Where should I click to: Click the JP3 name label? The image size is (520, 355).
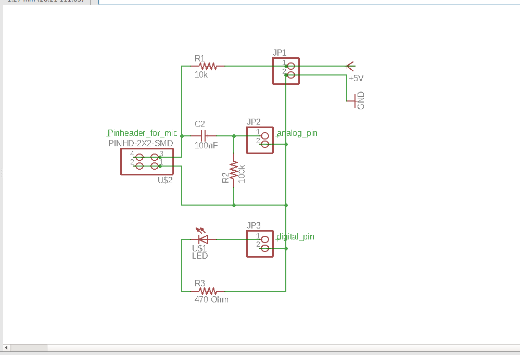pyautogui.click(x=253, y=225)
